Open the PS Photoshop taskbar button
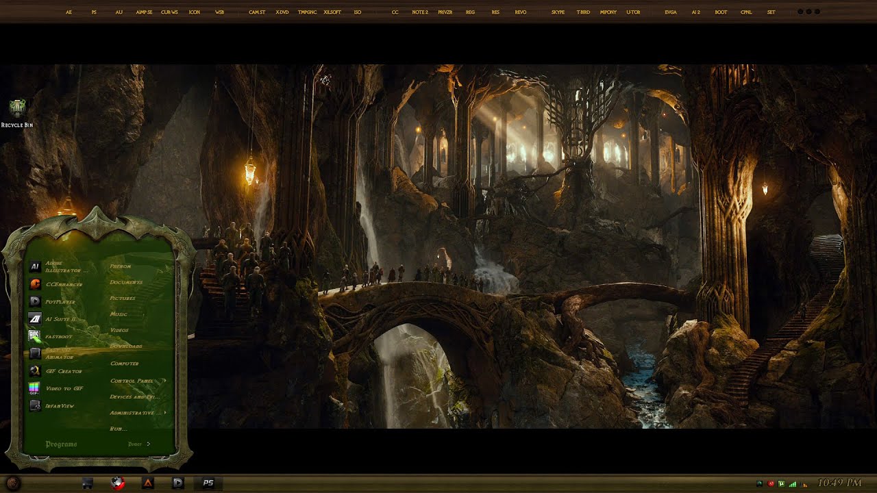877x493 pixels. coord(208,483)
